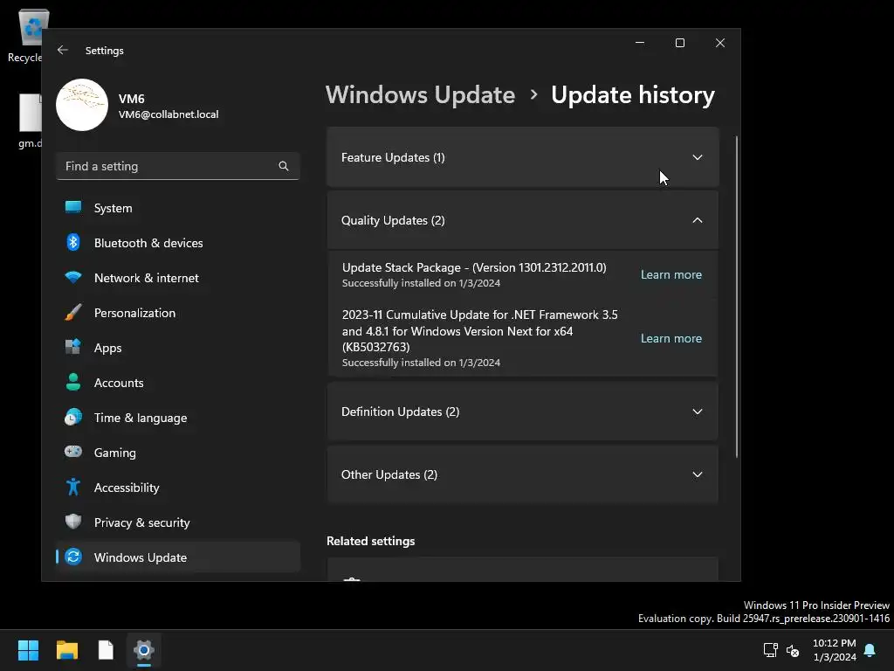Click the Definition Updates chevron arrow
This screenshot has height=671, width=894.
tap(698, 412)
